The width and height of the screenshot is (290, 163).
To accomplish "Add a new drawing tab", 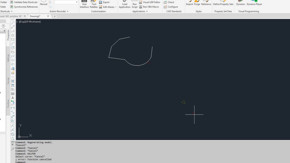I will (55, 16).
